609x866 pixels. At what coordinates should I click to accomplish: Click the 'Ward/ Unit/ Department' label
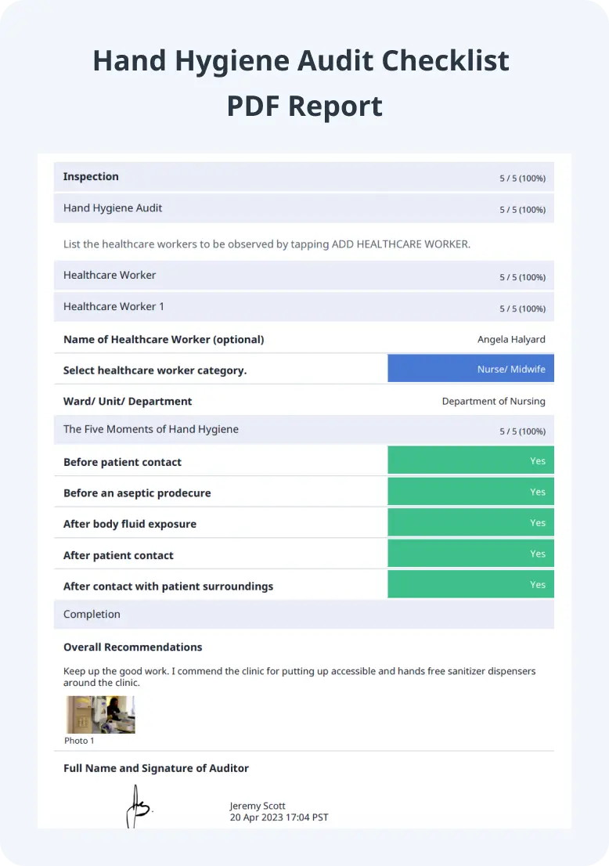[x=128, y=402]
